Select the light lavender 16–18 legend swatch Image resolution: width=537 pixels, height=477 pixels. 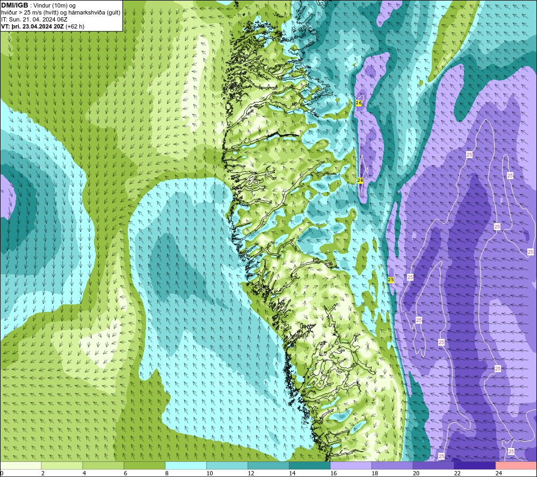[351, 466]
